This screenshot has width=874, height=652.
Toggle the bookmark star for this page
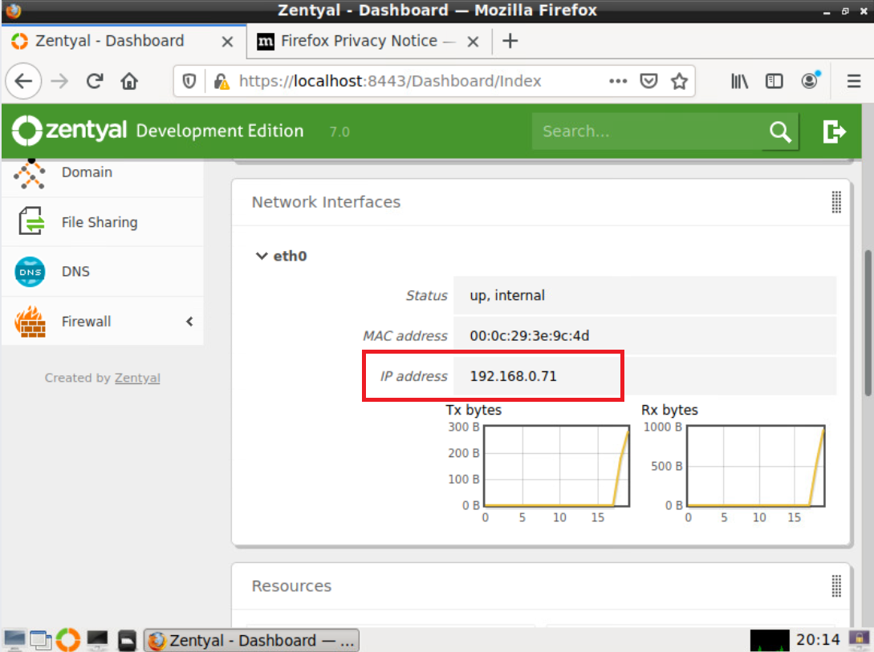pos(679,80)
